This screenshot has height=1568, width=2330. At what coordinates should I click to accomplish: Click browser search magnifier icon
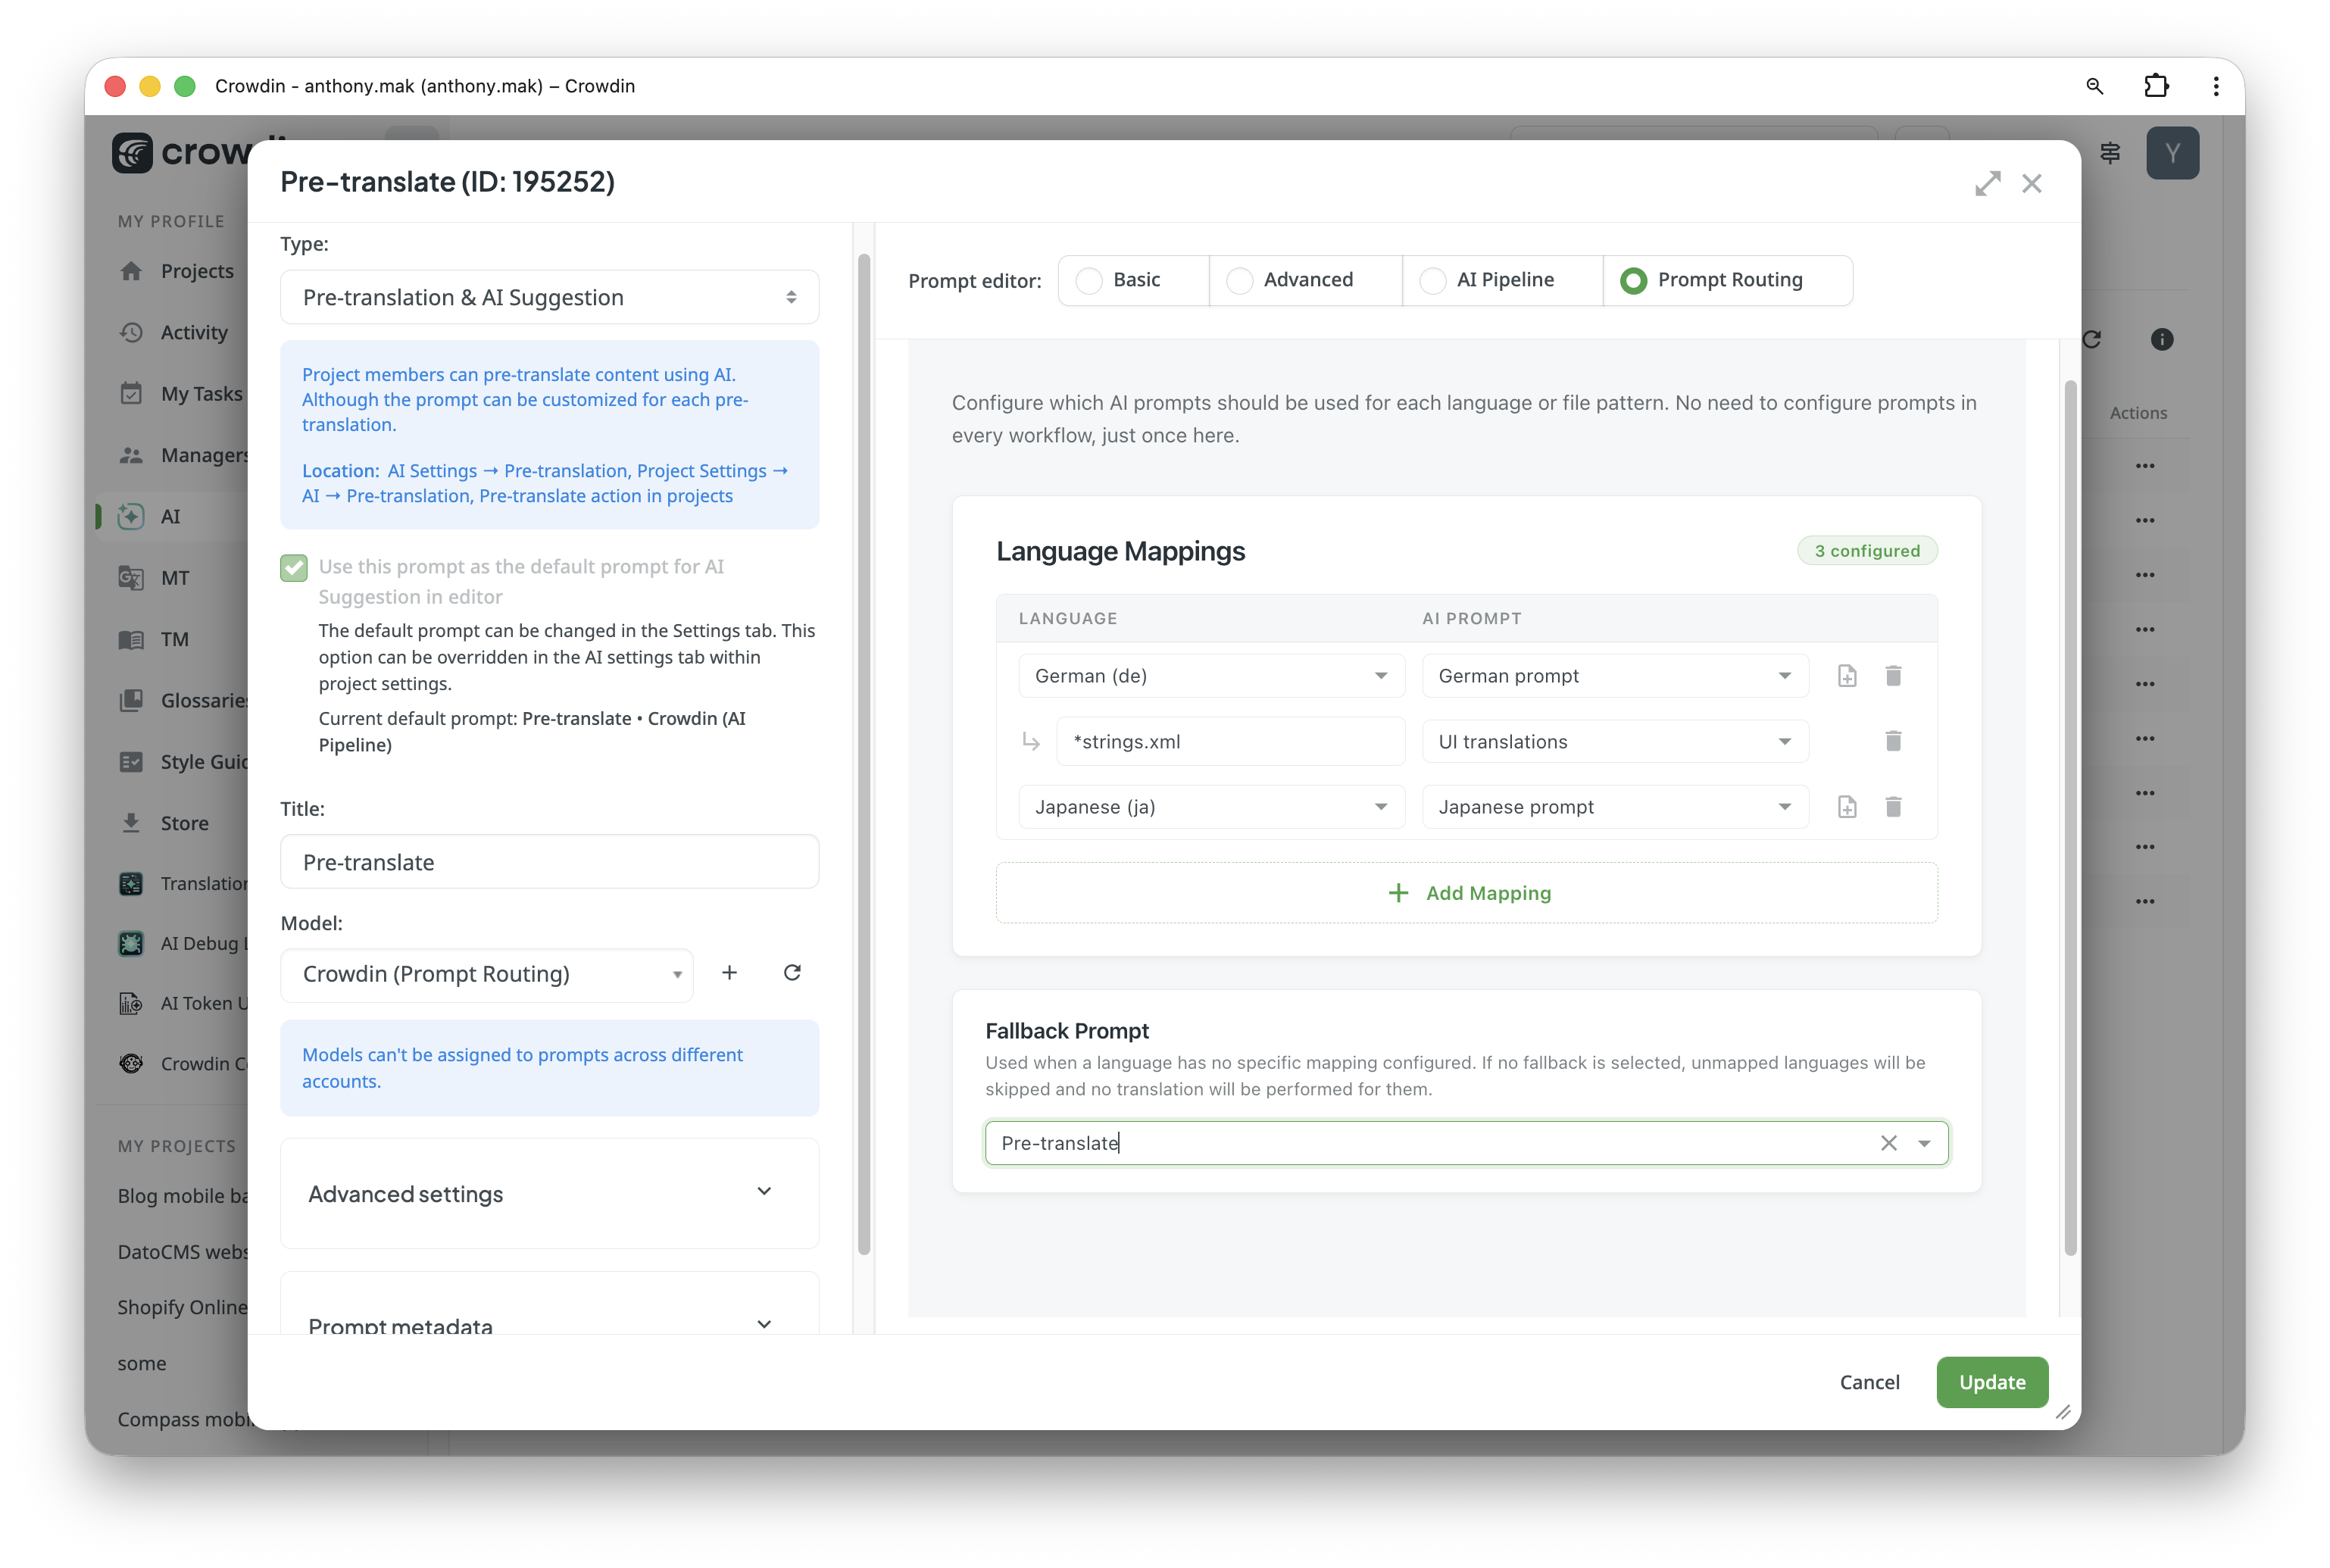2094,86
